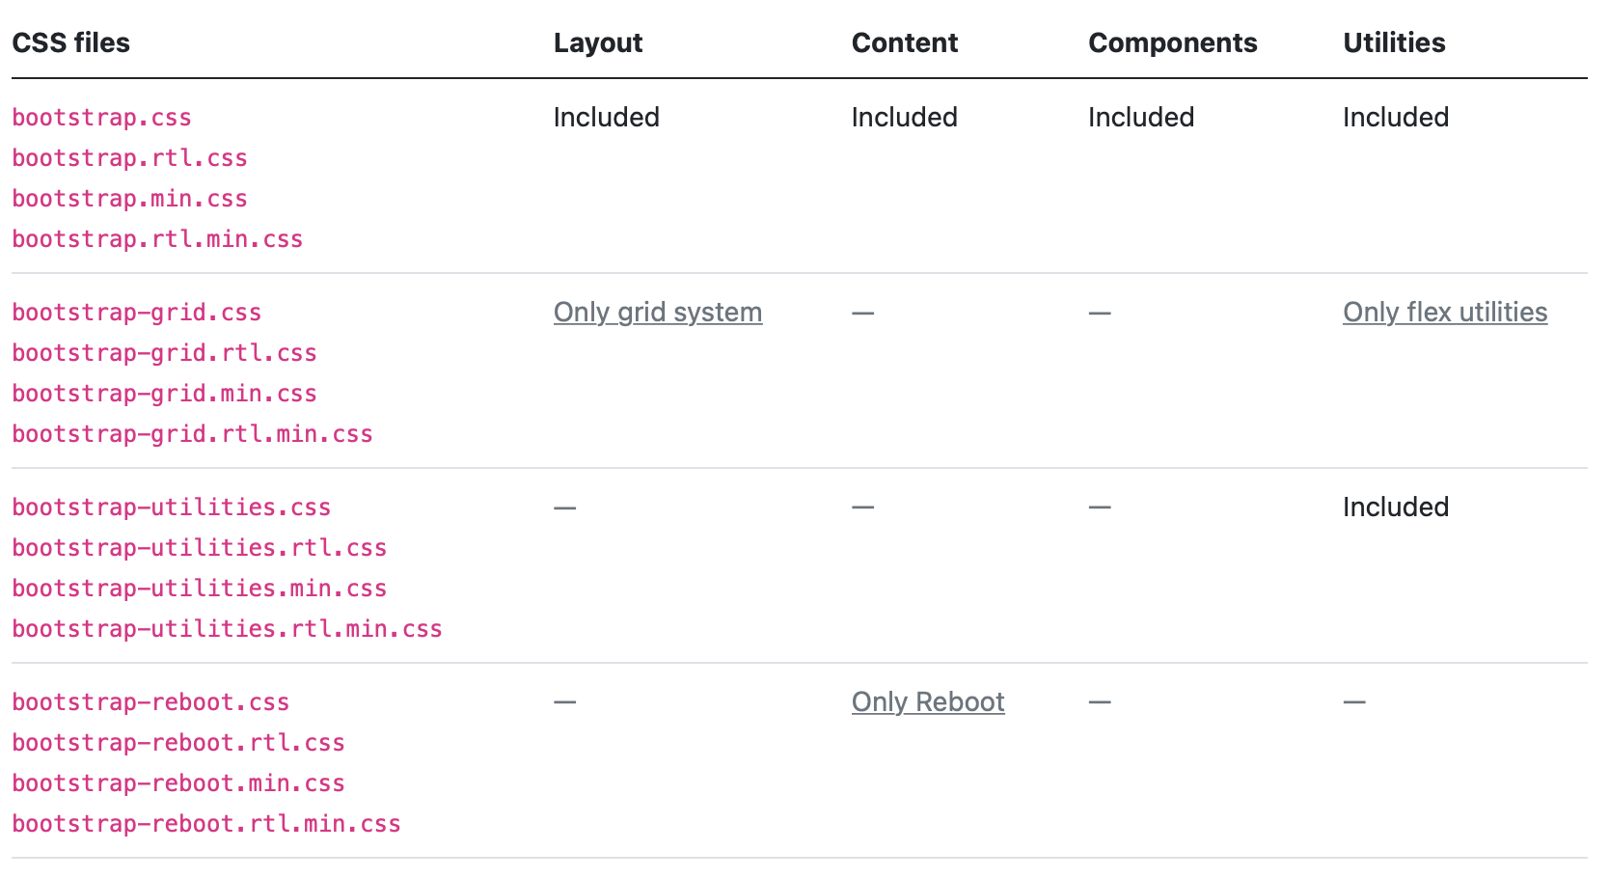Image resolution: width=1609 pixels, height=878 pixels.
Task: Click the "Components" column header
Action: click(1172, 42)
